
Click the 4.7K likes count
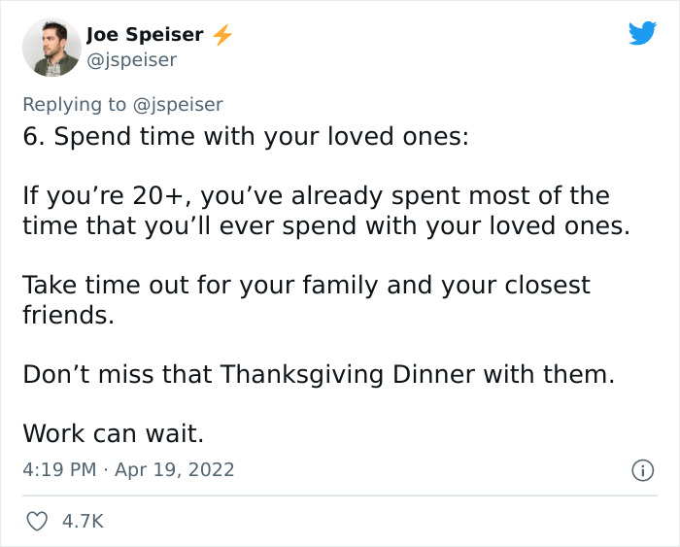(83, 522)
